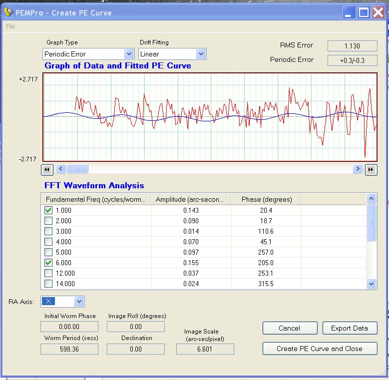
Task: Click phase value 205.0
Action: (x=266, y=263)
